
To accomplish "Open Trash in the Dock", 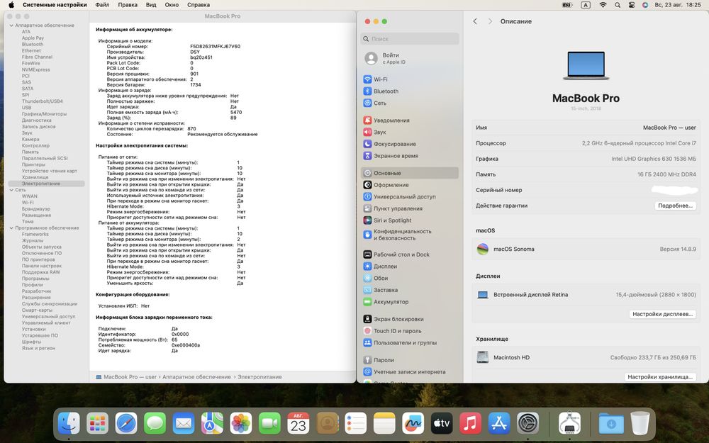I will [640, 424].
